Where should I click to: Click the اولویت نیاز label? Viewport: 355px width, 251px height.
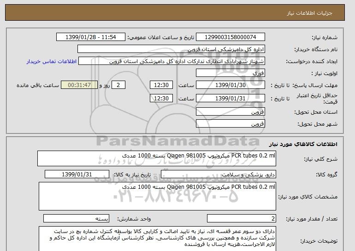click(x=325, y=73)
